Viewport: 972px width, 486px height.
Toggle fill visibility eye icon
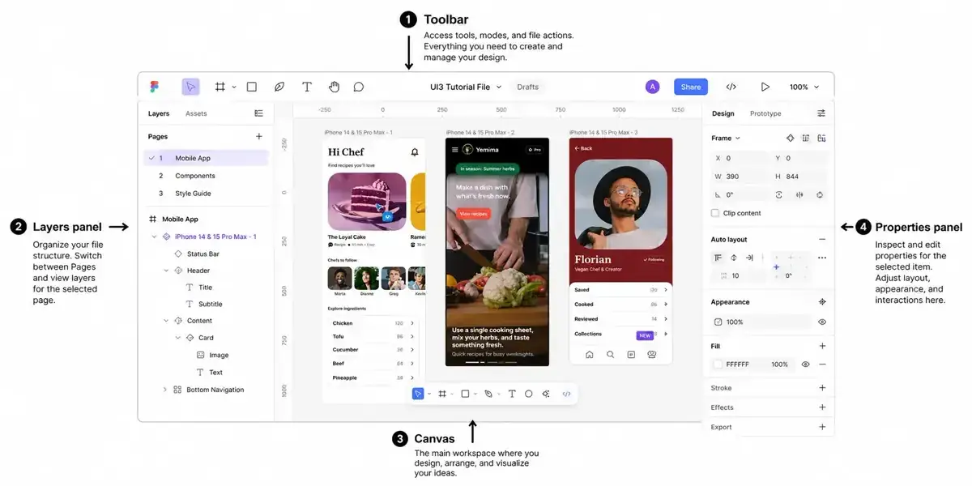tap(805, 364)
